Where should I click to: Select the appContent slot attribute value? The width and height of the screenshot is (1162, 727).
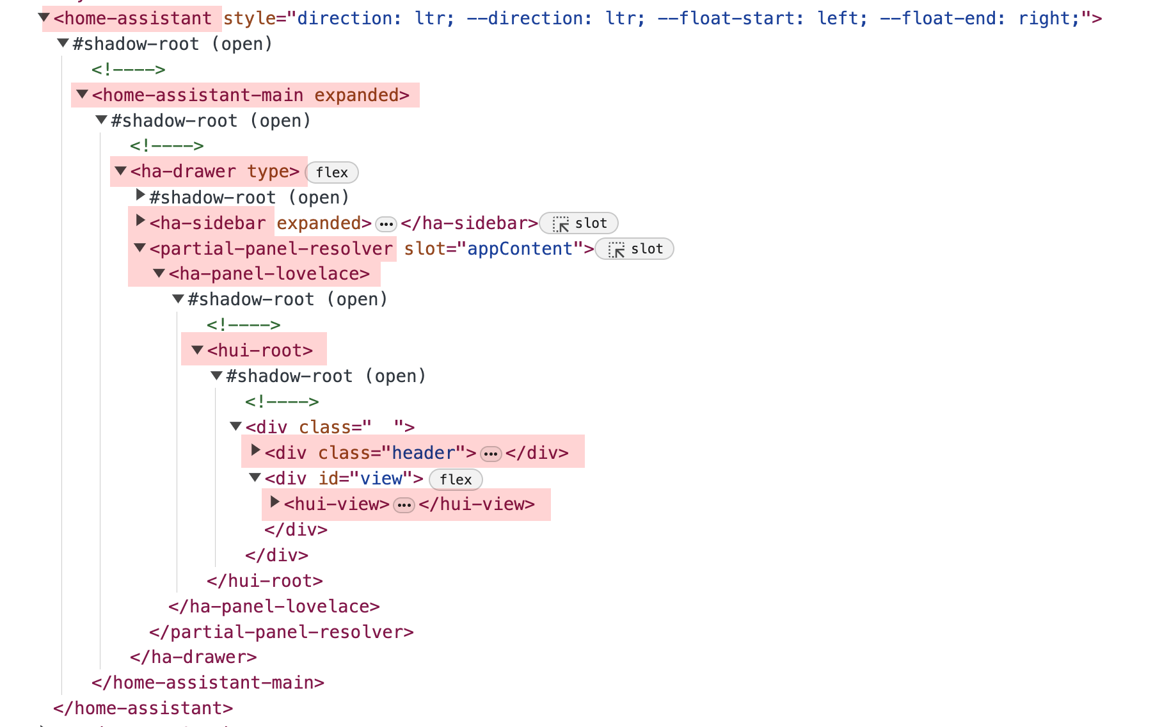pos(520,248)
